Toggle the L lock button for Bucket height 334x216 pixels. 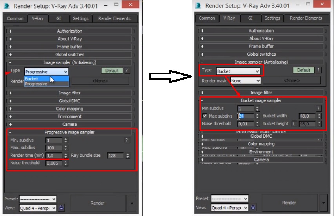coord(294,124)
